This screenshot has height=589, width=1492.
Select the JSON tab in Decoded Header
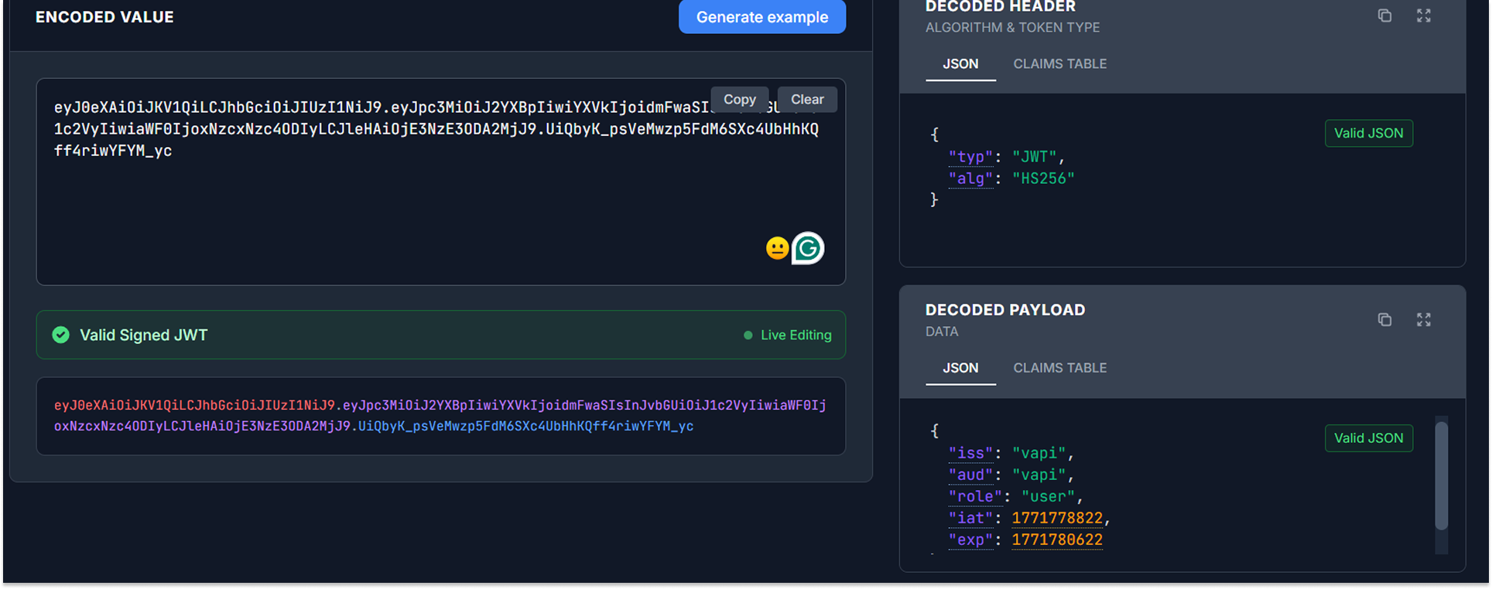(960, 64)
